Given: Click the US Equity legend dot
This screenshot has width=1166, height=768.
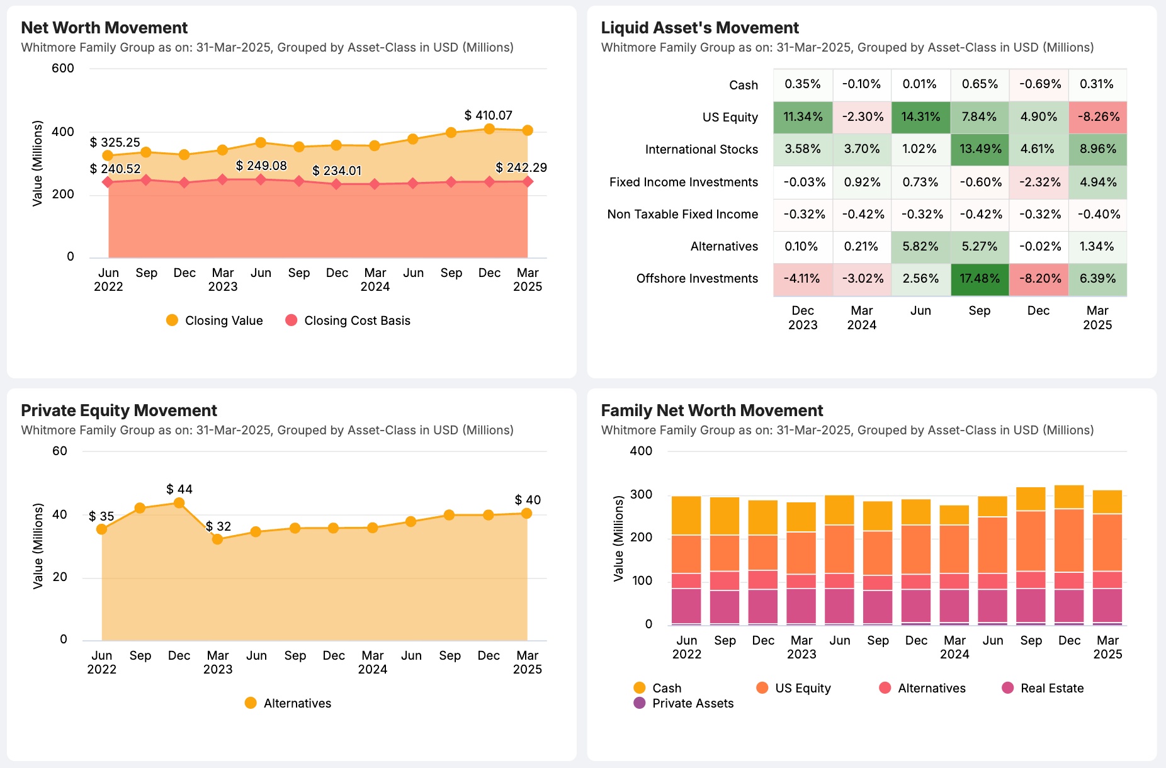Looking at the screenshot, I should click(x=762, y=688).
